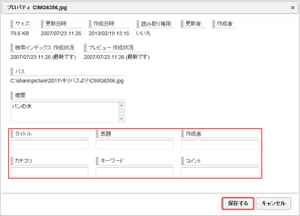Click inside the 概要 text area
The width and height of the screenshot is (300, 216).
(x=65, y=112)
